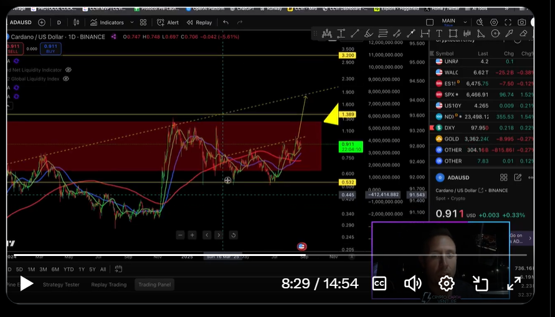This screenshot has height=317, width=555.
Task: Mute the video volume
Action: pos(413,283)
